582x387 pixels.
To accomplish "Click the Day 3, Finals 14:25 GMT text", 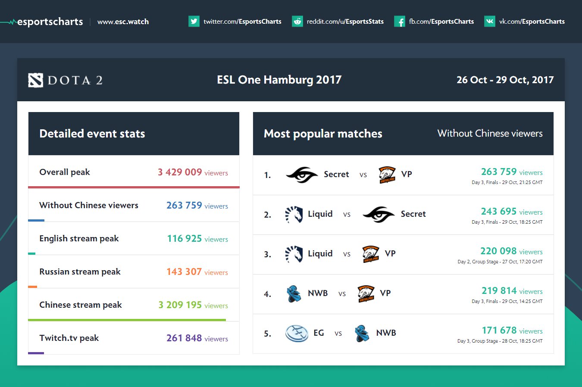I will click(507, 301).
